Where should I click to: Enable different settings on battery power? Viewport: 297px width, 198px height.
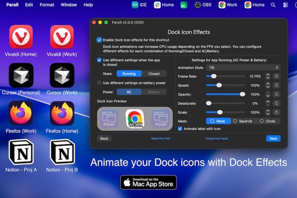[x=99, y=83]
